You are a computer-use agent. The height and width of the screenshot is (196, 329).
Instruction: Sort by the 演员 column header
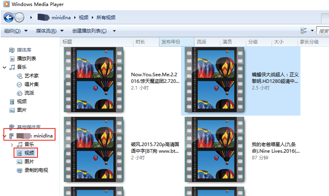pos(233,42)
